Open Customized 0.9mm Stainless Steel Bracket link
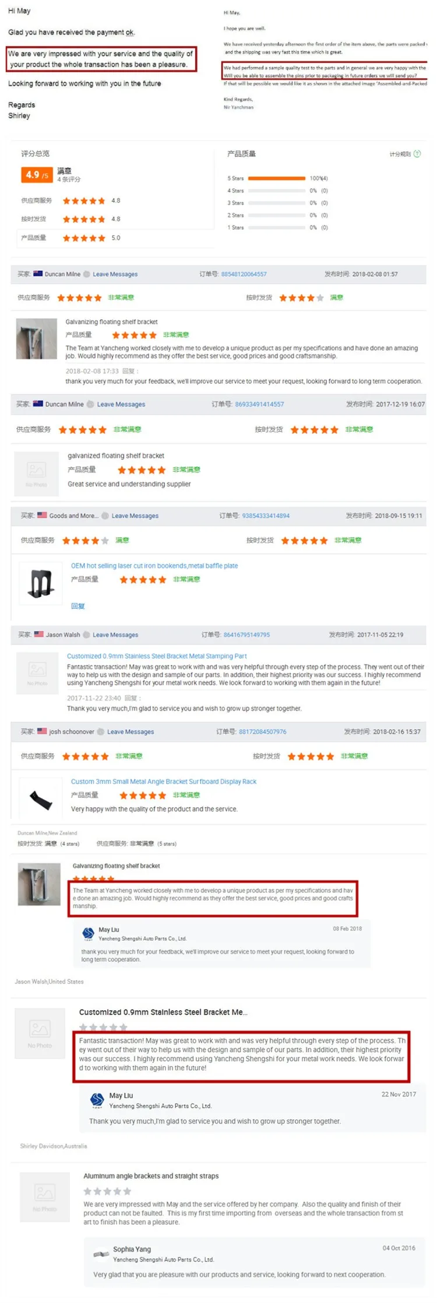Image resolution: width=437 pixels, height=1303 pixels. click(157, 656)
